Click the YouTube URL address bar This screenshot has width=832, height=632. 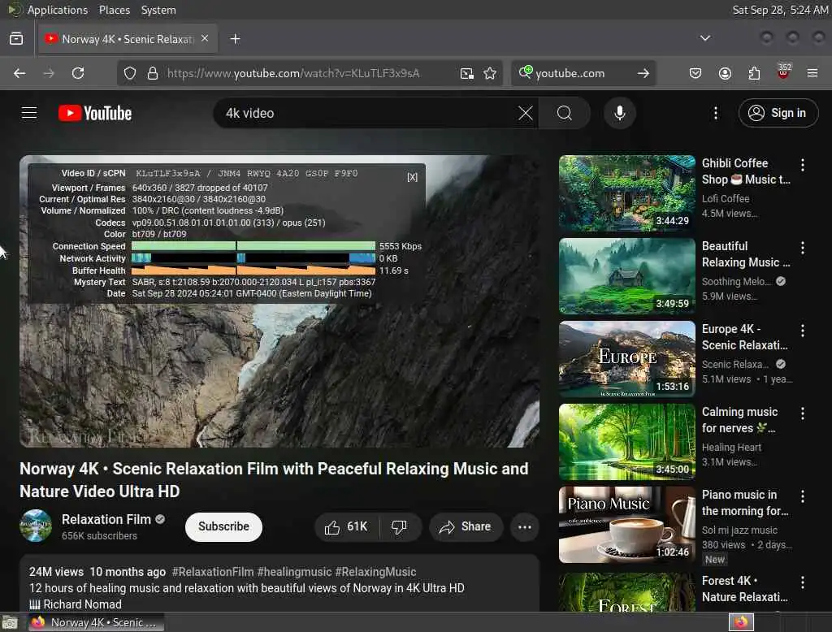pos(293,73)
